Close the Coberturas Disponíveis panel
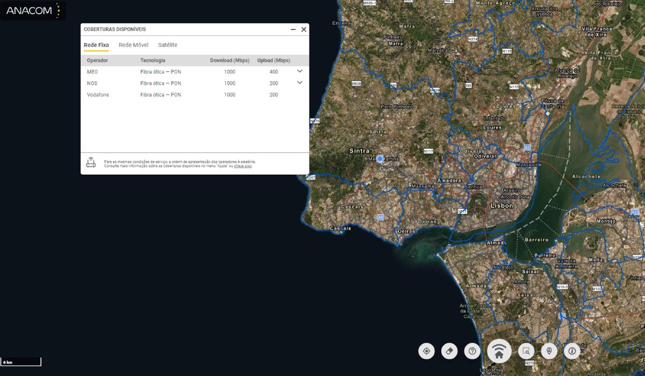The height and width of the screenshot is (376, 645). [304, 30]
